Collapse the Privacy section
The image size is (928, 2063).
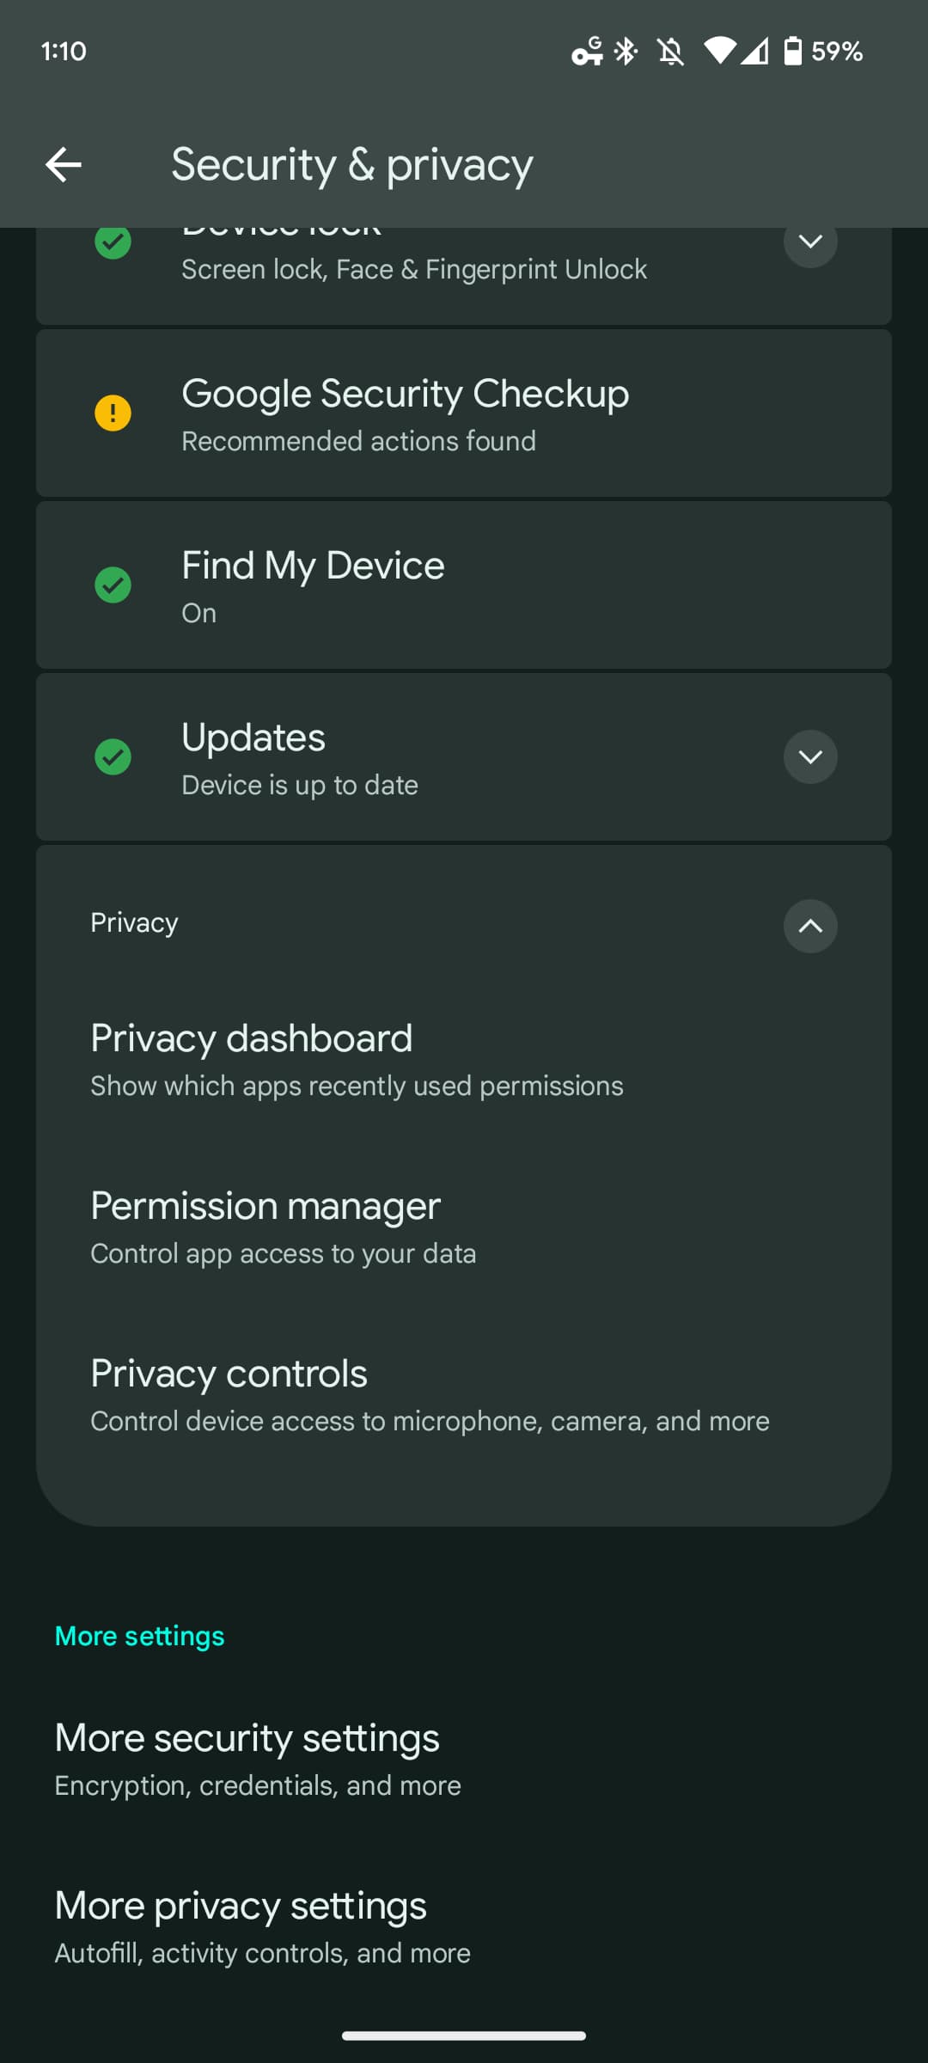point(810,926)
